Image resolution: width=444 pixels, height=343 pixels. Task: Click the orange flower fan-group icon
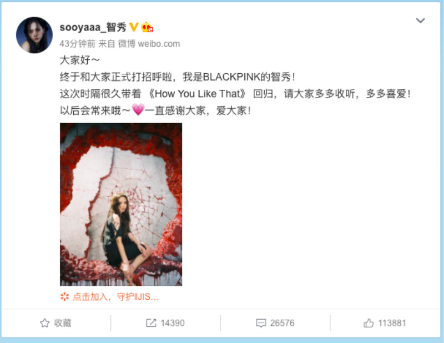pos(64,296)
